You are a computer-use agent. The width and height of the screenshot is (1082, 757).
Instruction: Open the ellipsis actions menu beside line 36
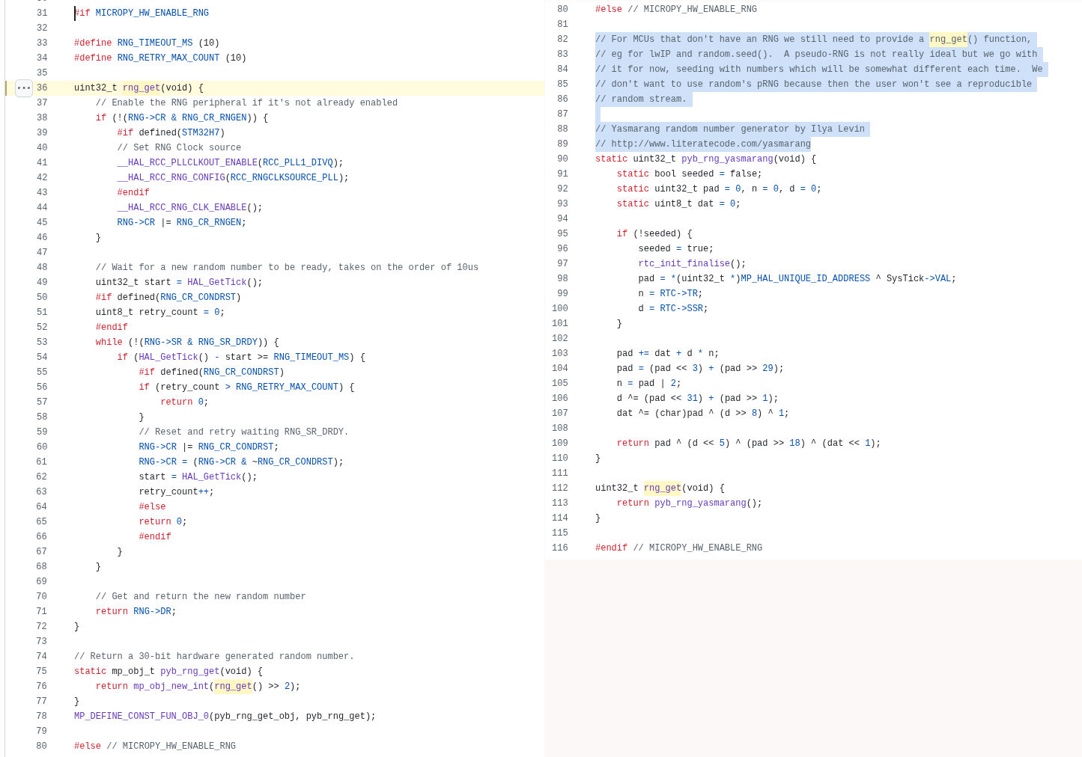24,88
